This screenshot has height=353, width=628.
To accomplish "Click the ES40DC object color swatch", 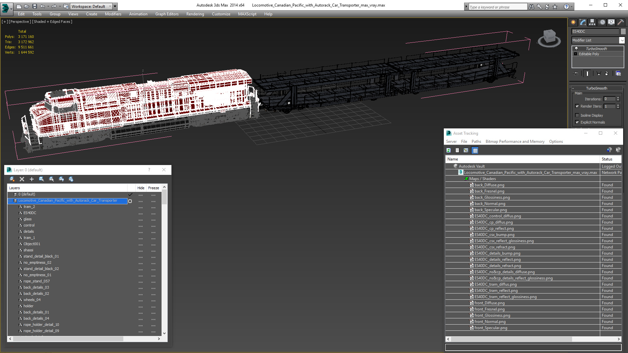I will tap(623, 31).
